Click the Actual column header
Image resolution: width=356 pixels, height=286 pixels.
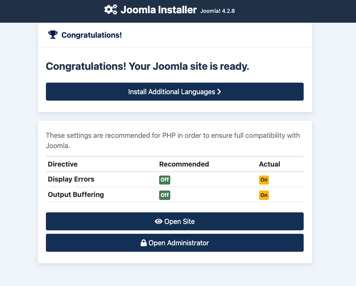click(x=269, y=164)
